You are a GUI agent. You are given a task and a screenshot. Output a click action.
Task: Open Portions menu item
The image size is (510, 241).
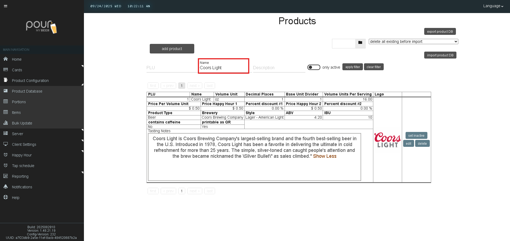tap(19, 102)
